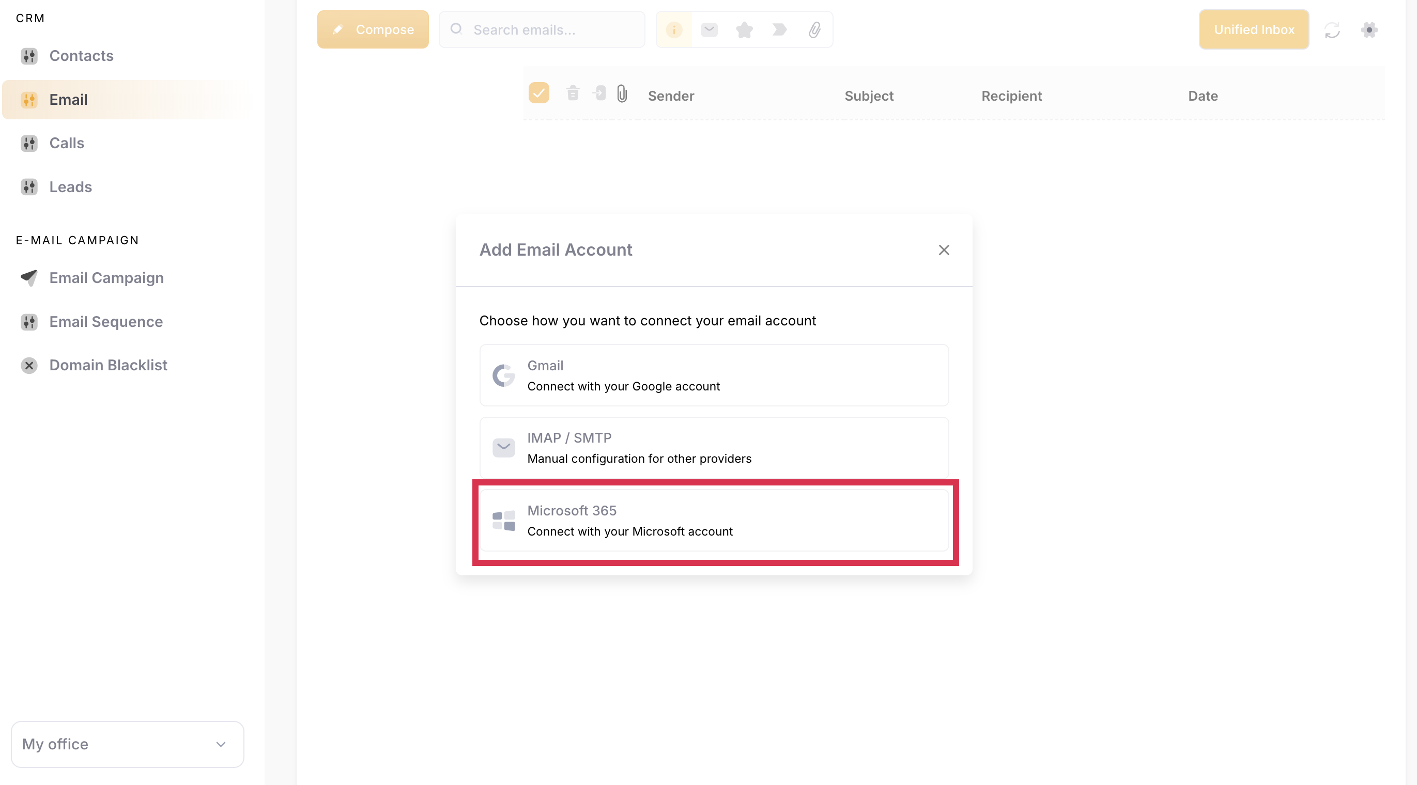The height and width of the screenshot is (785, 1417).
Task: Click the Compose button
Action: (x=373, y=29)
